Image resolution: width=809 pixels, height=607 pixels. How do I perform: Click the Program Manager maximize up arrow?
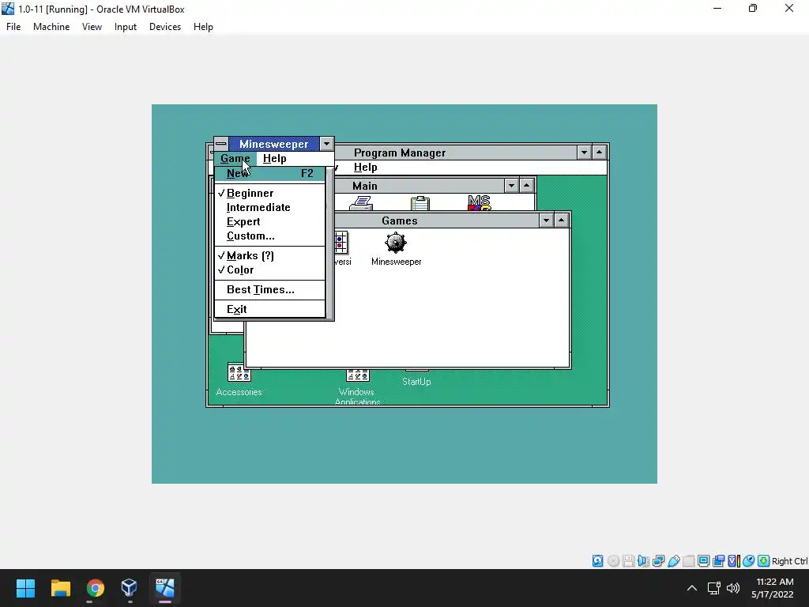[x=599, y=153]
